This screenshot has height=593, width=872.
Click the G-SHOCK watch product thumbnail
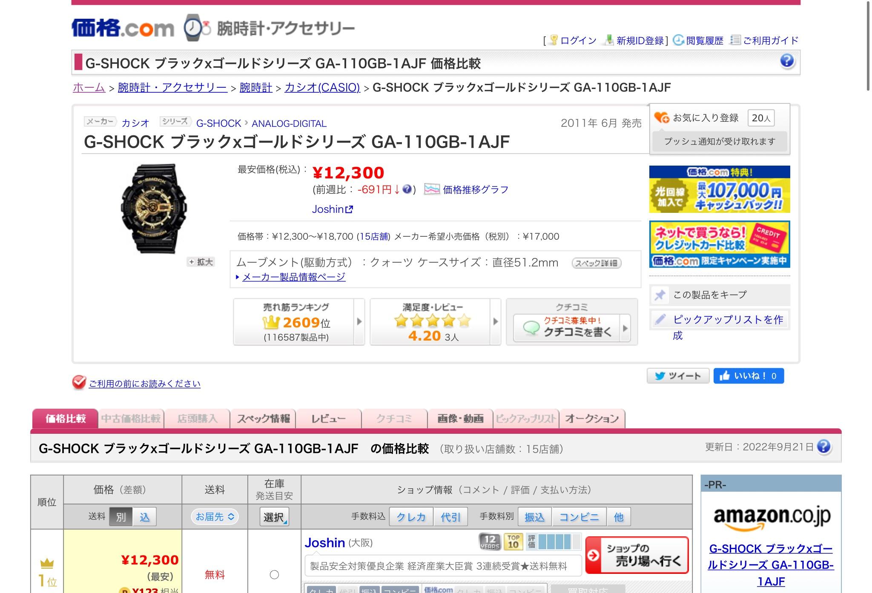tap(154, 208)
